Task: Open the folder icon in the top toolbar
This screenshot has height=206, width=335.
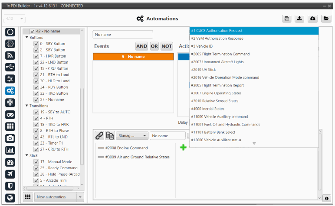Action: [x=325, y=19]
